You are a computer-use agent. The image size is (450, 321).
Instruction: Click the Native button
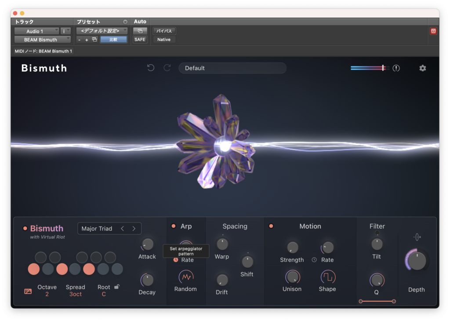(x=164, y=39)
